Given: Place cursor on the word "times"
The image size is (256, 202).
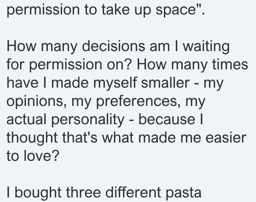Looking at the screenshot, I should pos(231,66).
